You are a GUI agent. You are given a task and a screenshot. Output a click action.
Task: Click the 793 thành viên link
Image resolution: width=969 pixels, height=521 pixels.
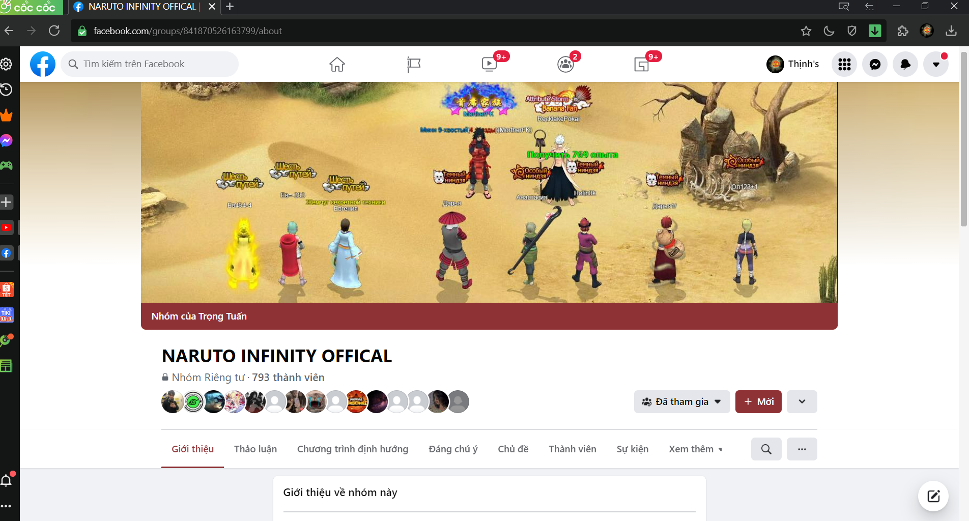pos(288,378)
